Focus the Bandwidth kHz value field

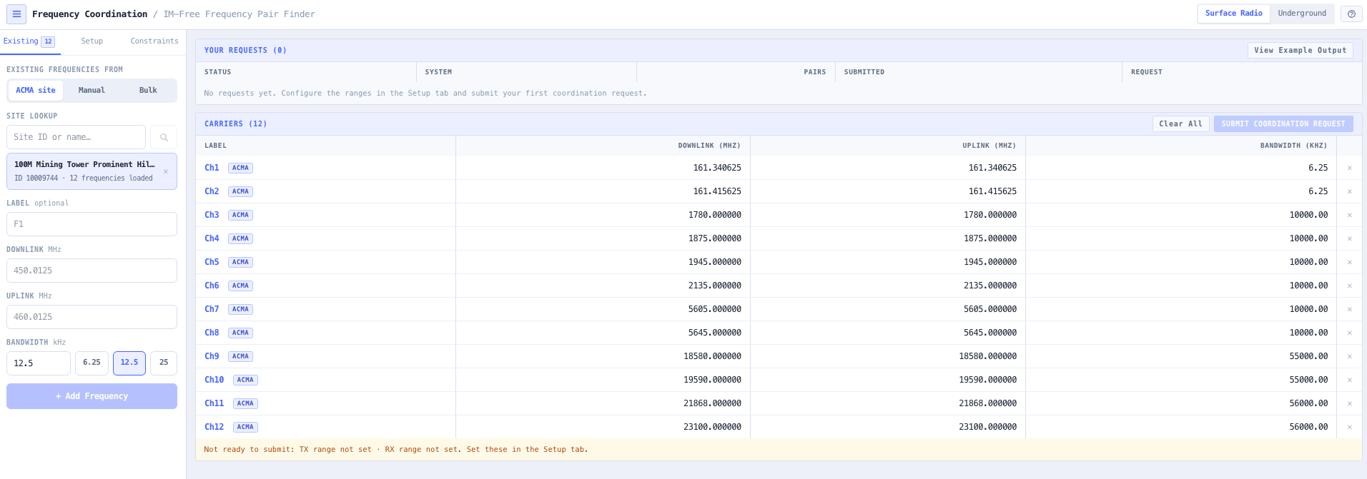[x=39, y=363]
